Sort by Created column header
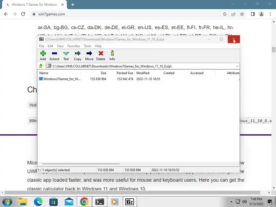 [175, 73]
